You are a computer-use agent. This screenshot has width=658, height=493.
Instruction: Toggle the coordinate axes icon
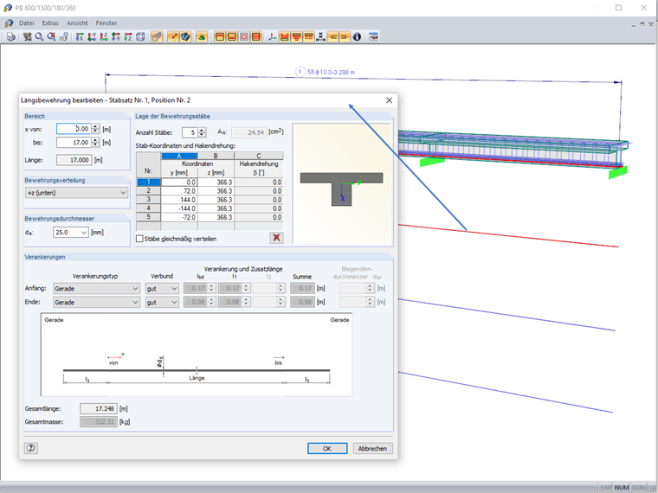point(273,37)
